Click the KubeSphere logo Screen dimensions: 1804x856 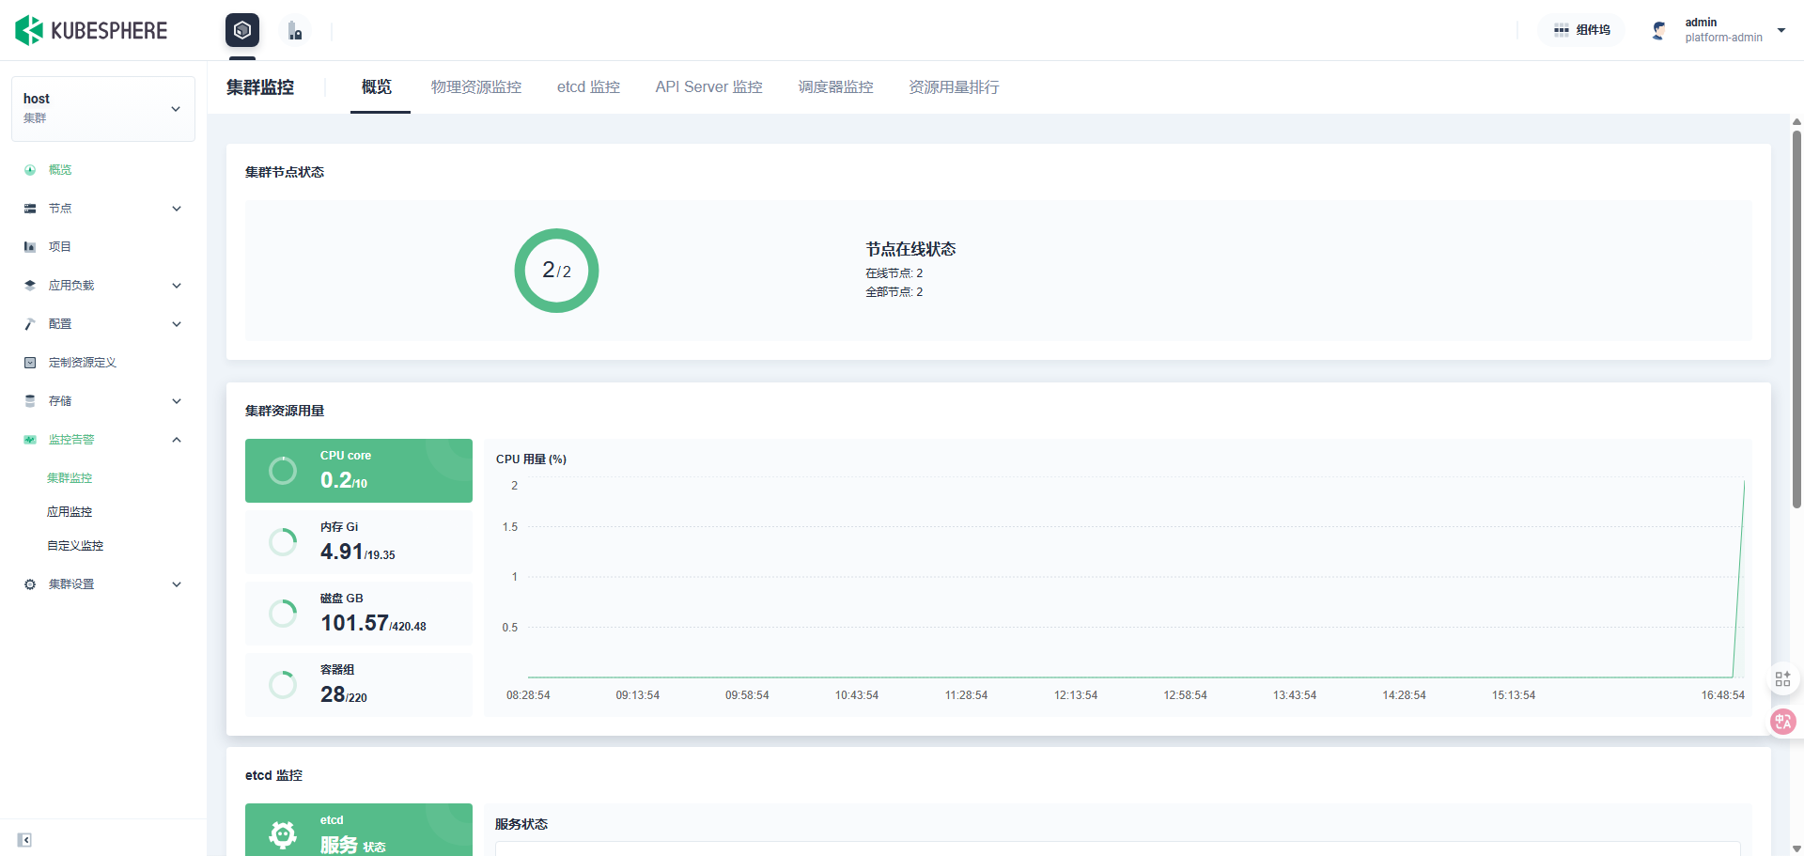[x=91, y=30]
